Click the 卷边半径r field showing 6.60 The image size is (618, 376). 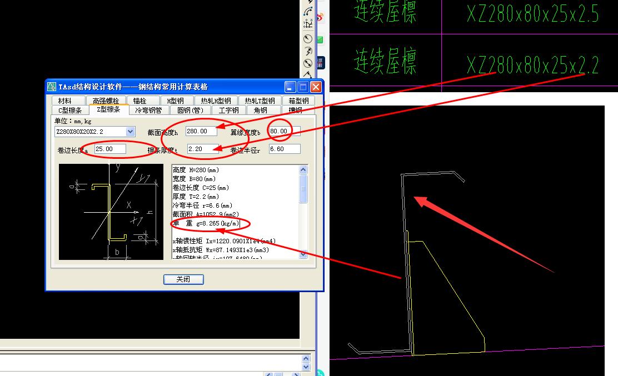[x=285, y=149]
